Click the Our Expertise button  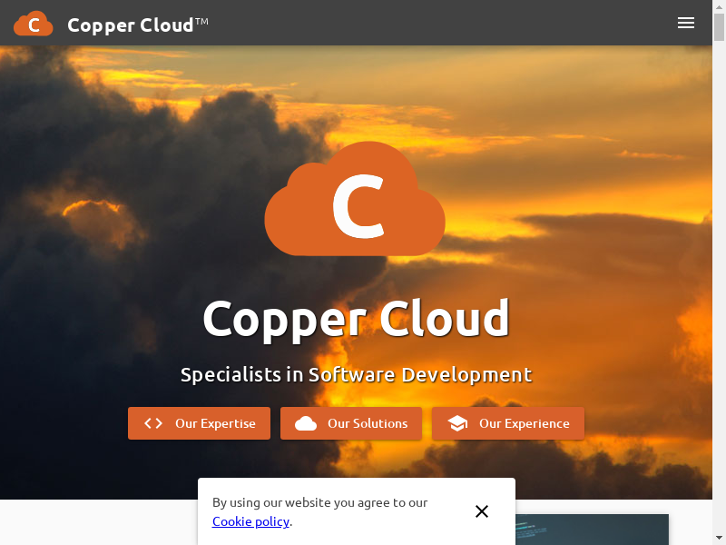click(x=199, y=423)
